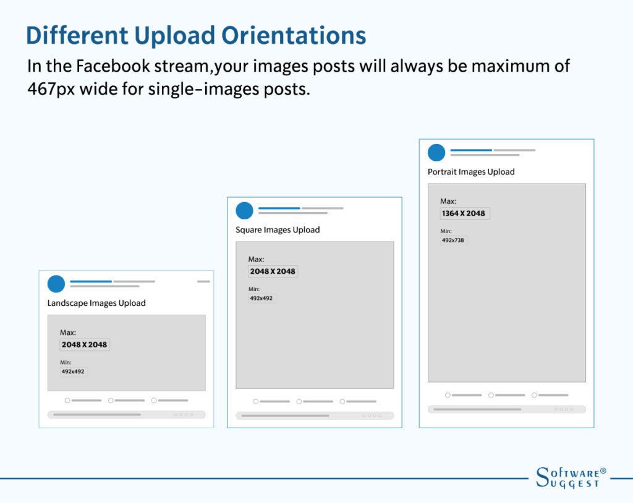Click the Max '2048 X 2048' badge on the square card
Image resolution: width=633 pixels, height=503 pixels.
[273, 271]
